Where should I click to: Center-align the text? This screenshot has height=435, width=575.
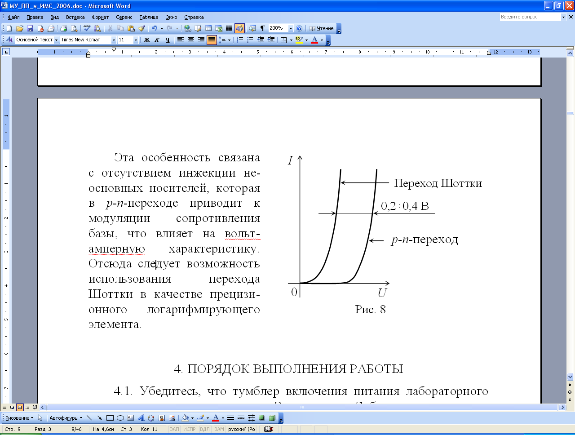coord(191,40)
